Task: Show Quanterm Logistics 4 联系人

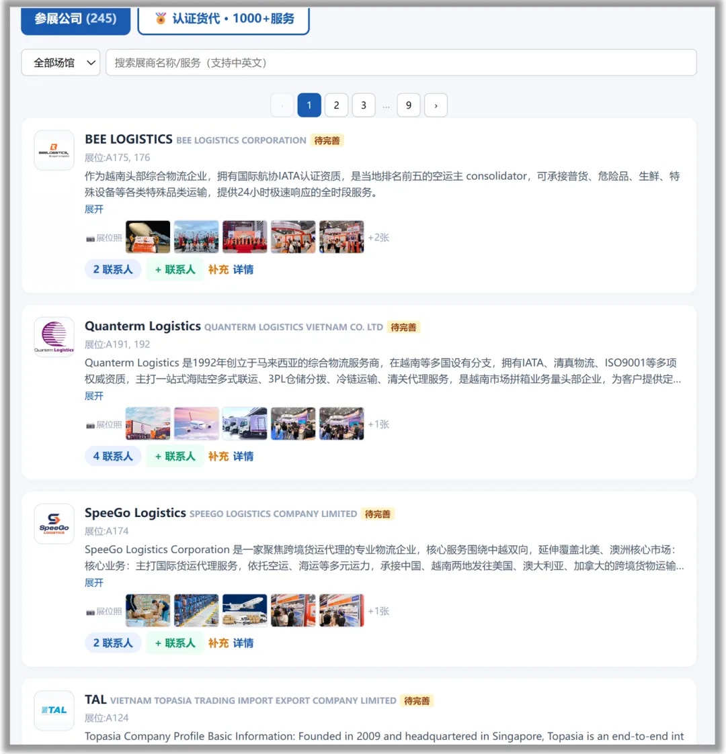Action: (x=113, y=456)
